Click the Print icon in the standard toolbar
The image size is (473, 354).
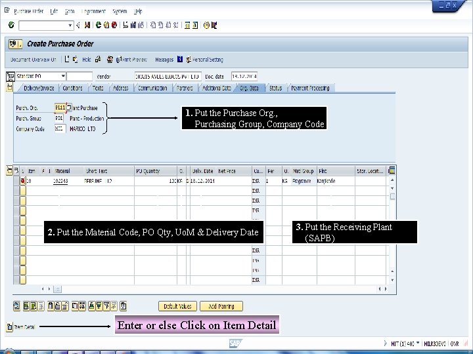(x=125, y=26)
